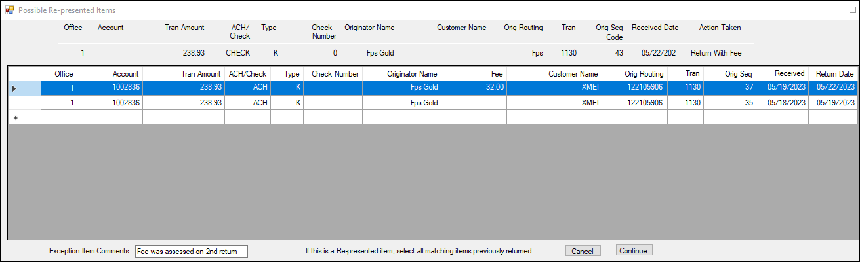
Task: Click the summary CHECK type value
Action: (238, 52)
